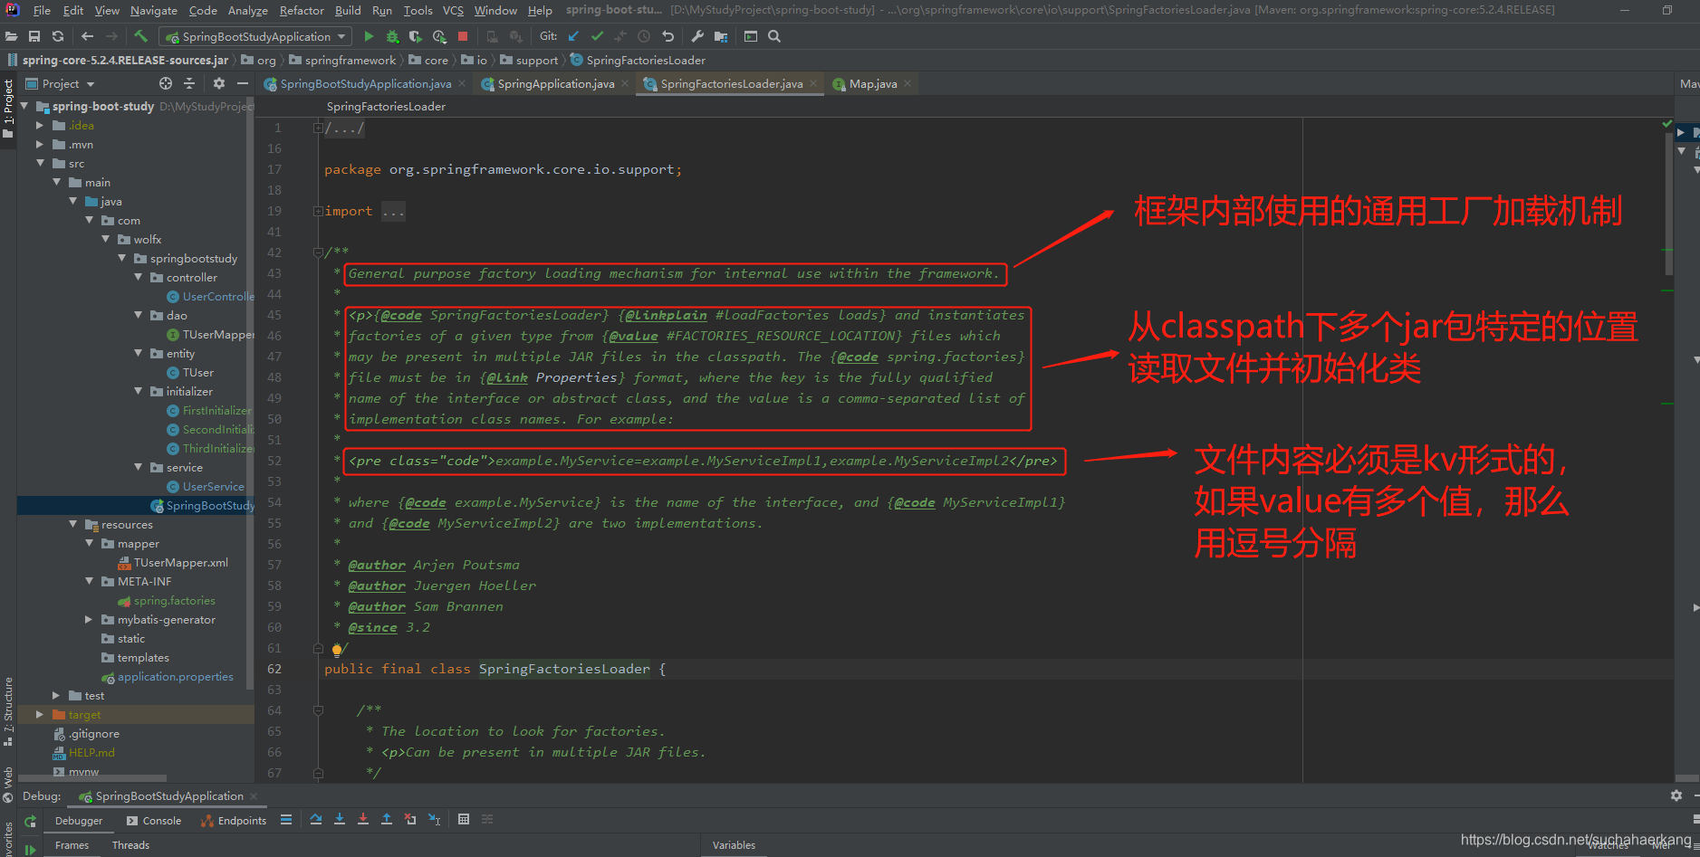1700x857 pixels.
Task: Collapse the src folder in project tree
Action: pyautogui.click(x=40, y=163)
